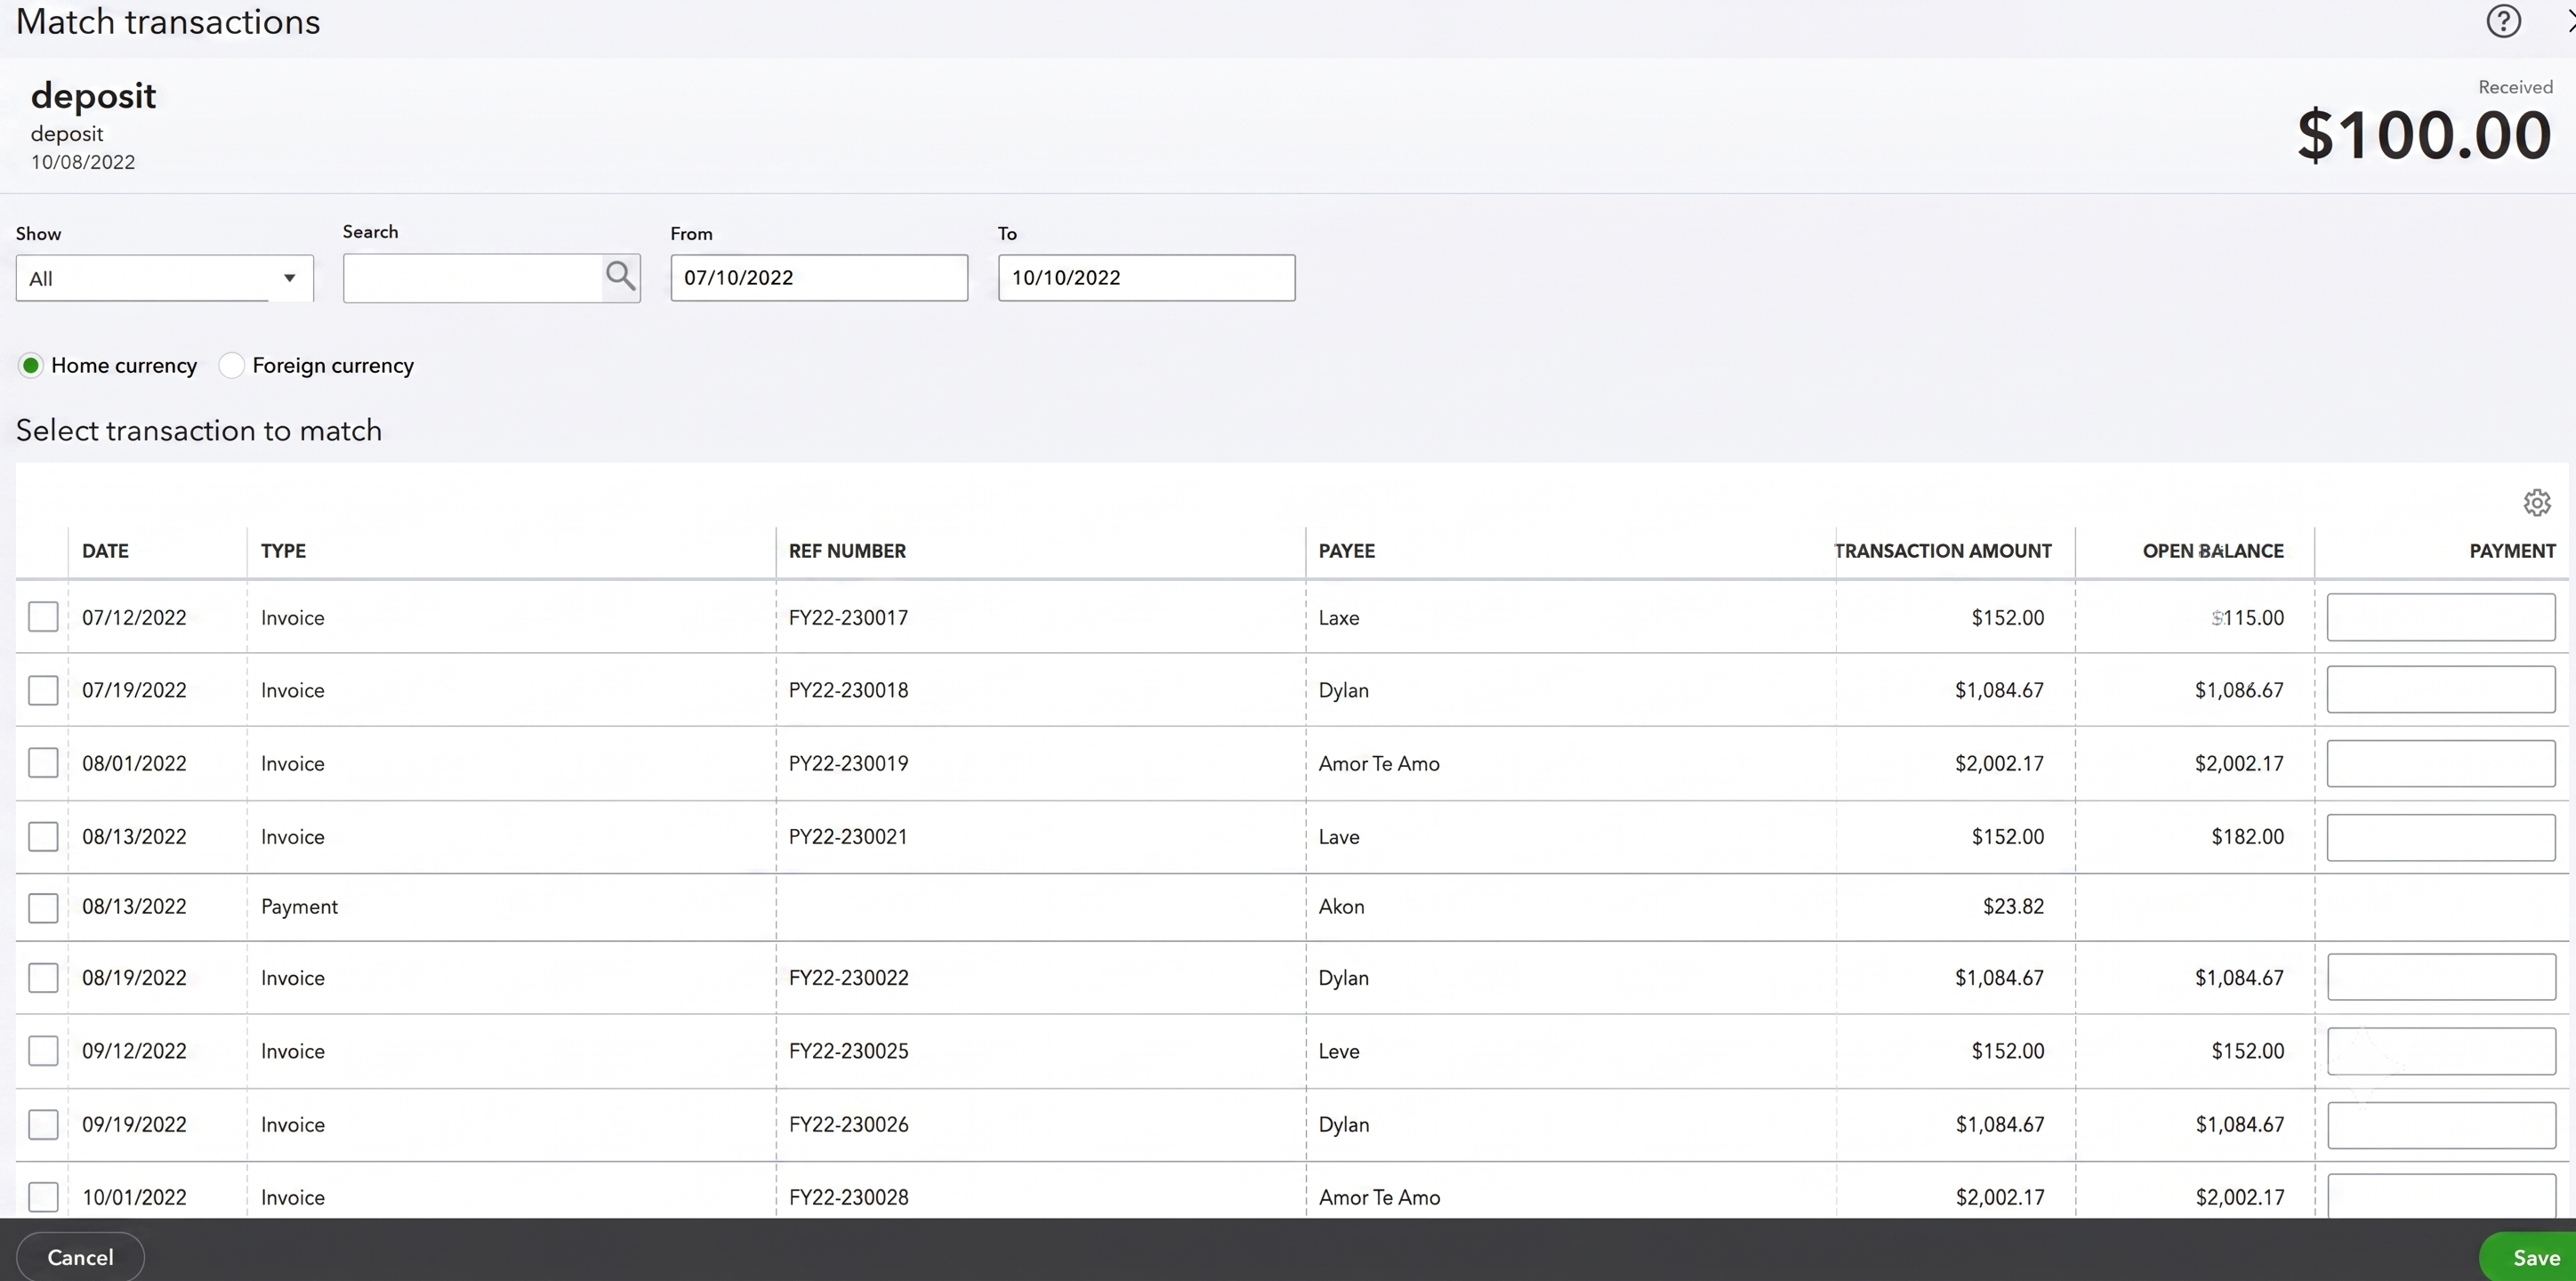The image size is (2576, 1281).
Task: Click payment field for PY22-230019 row
Action: point(2441,764)
